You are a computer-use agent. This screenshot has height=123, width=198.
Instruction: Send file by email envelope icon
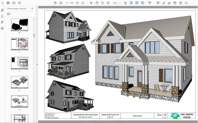pos(14,3)
